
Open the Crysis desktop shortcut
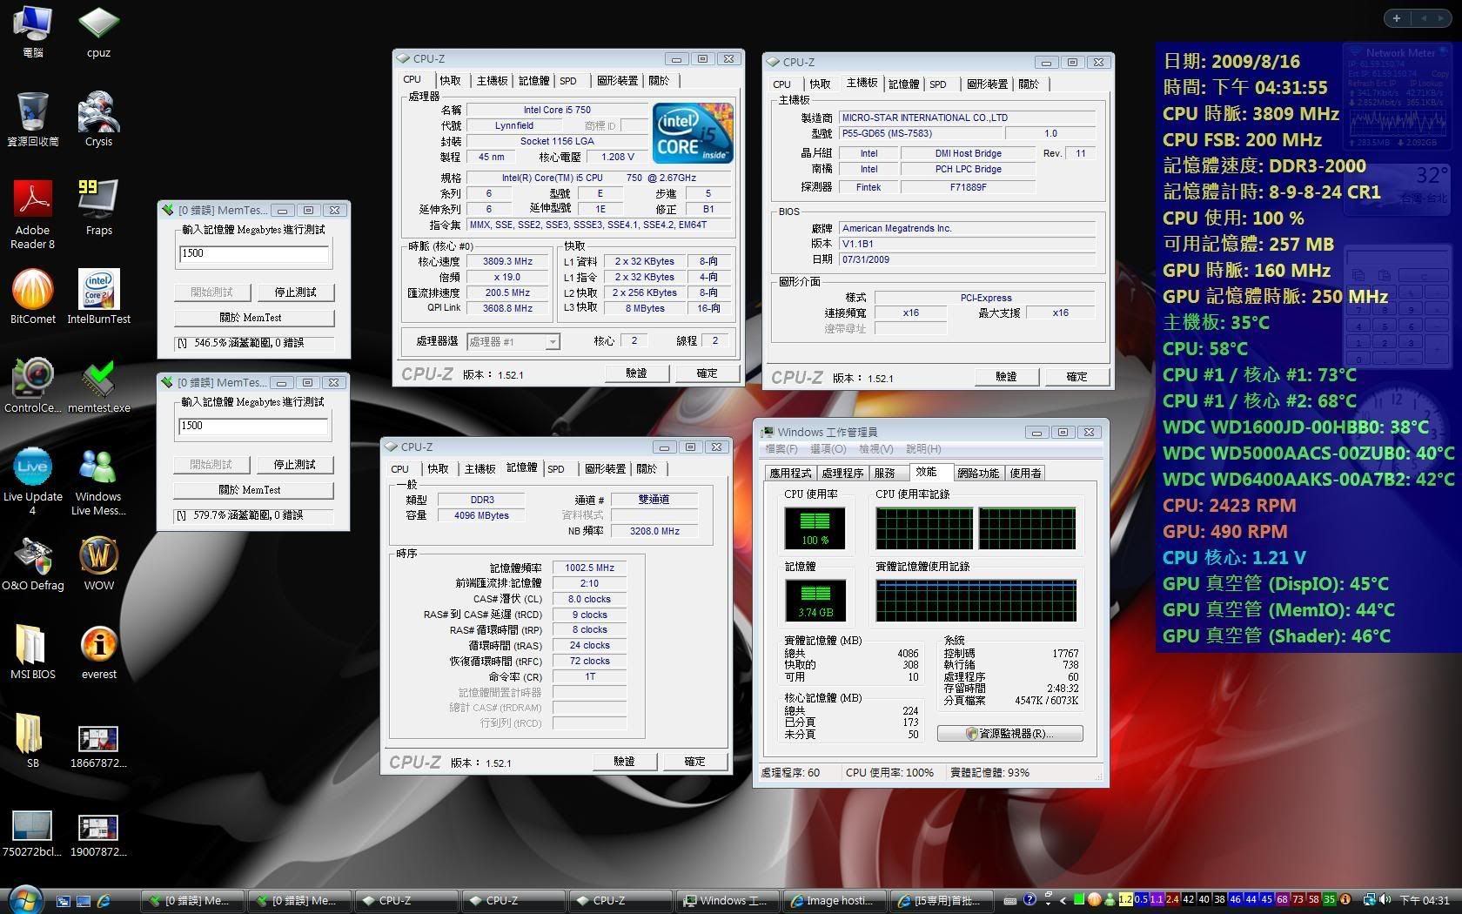coord(98,119)
